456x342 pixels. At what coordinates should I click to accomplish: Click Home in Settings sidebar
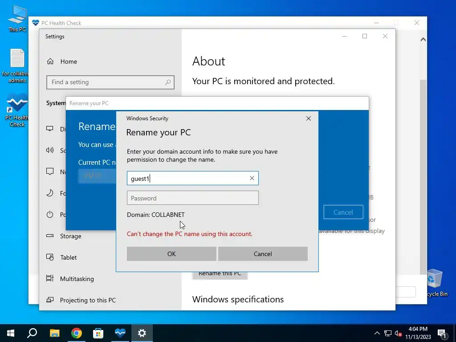click(69, 61)
